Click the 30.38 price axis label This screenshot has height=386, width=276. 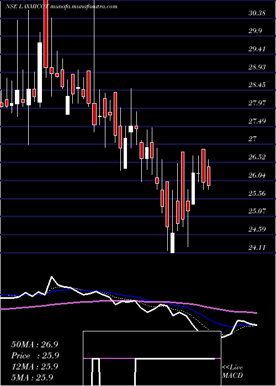pos(257,13)
